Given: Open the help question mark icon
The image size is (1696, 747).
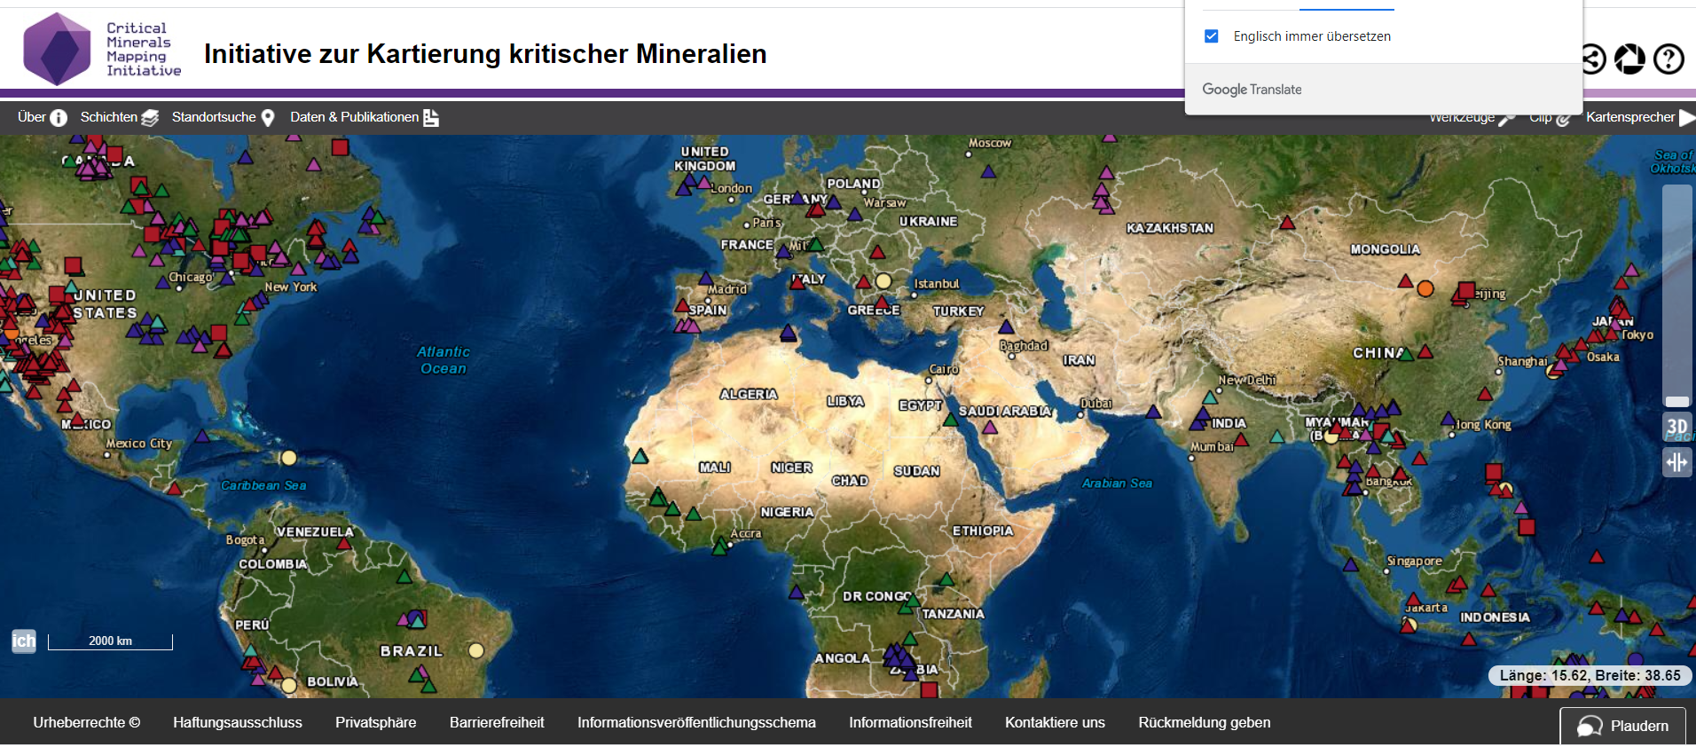Looking at the screenshot, I should coord(1668,59).
